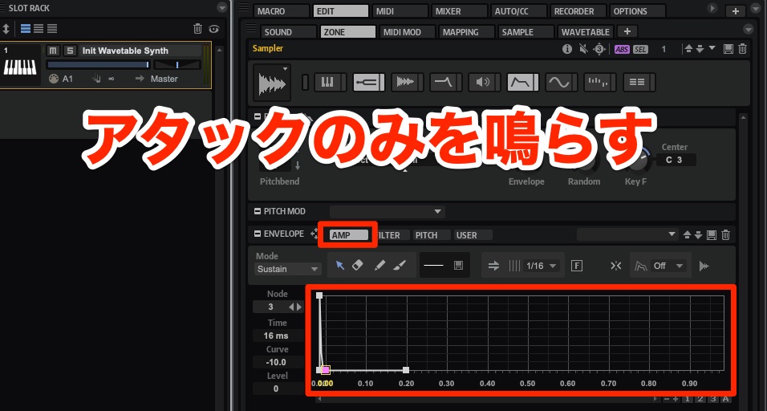This screenshot has height=411, width=767.
Task: Open the OPTIONS tab
Action: [637, 10]
